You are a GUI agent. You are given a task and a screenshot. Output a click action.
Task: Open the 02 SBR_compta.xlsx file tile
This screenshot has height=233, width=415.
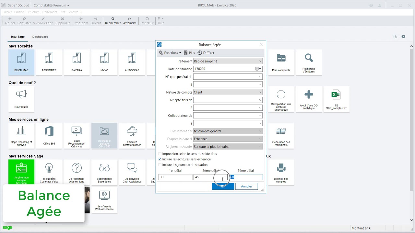[337, 99]
